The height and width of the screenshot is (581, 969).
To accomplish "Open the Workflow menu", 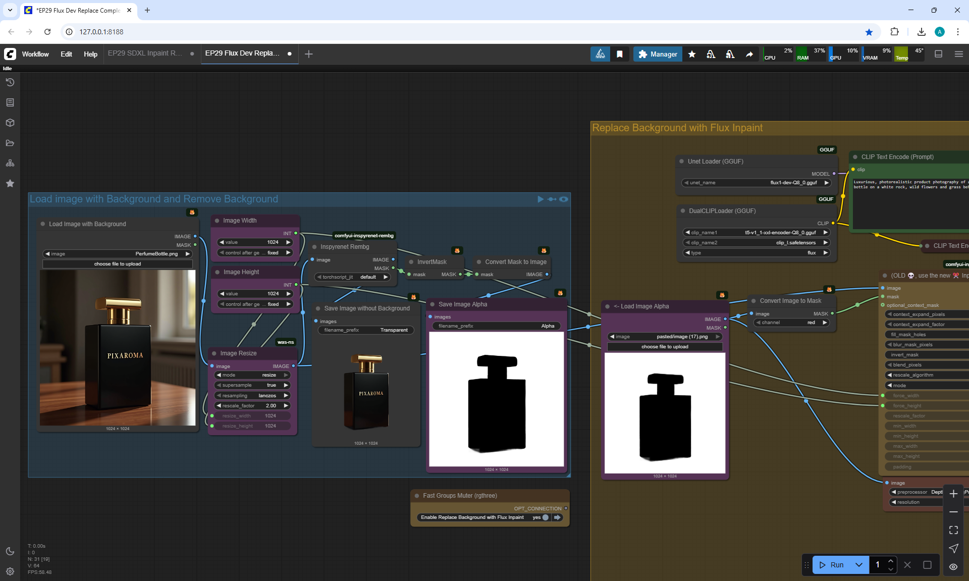I will click(x=35, y=54).
